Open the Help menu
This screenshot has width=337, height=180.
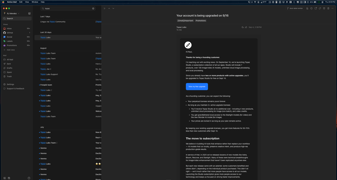[x=42, y=2]
